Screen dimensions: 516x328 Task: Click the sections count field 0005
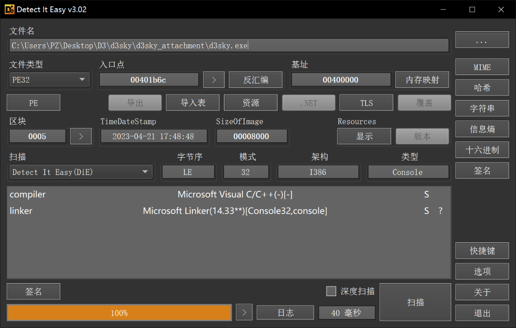37,136
